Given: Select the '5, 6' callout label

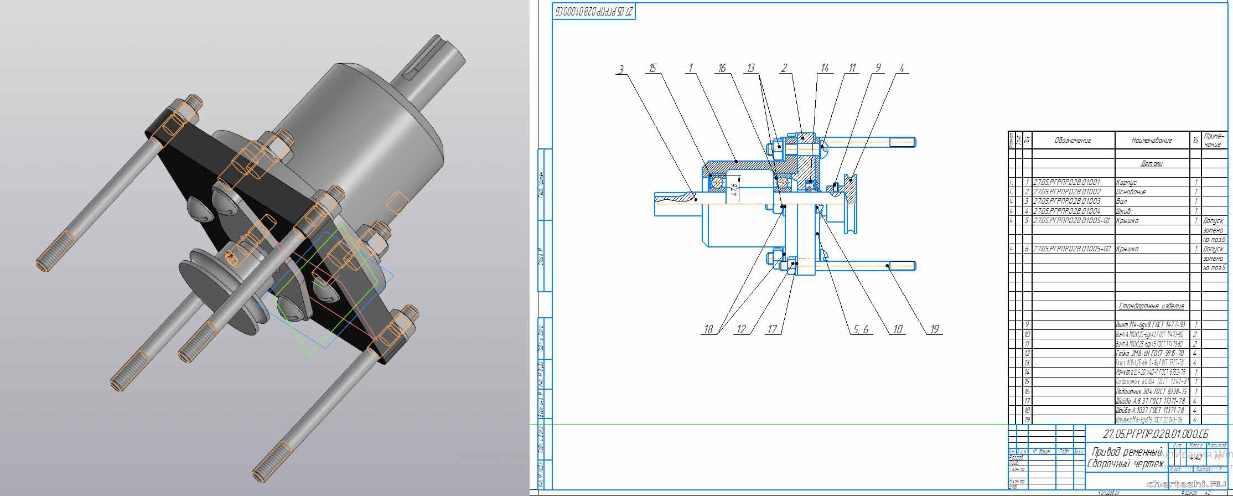Looking at the screenshot, I should click(x=861, y=329).
